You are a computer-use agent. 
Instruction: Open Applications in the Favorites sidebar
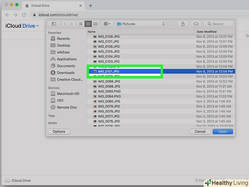click(66, 59)
